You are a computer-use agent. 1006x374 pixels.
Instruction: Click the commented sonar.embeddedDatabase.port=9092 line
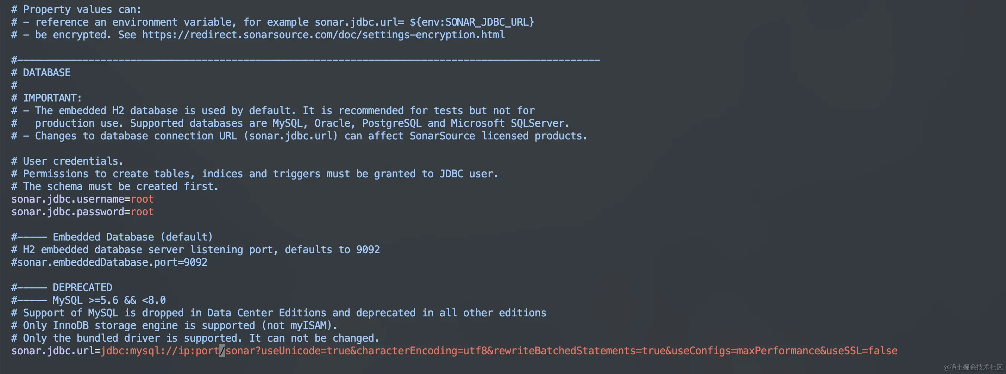[109, 262]
